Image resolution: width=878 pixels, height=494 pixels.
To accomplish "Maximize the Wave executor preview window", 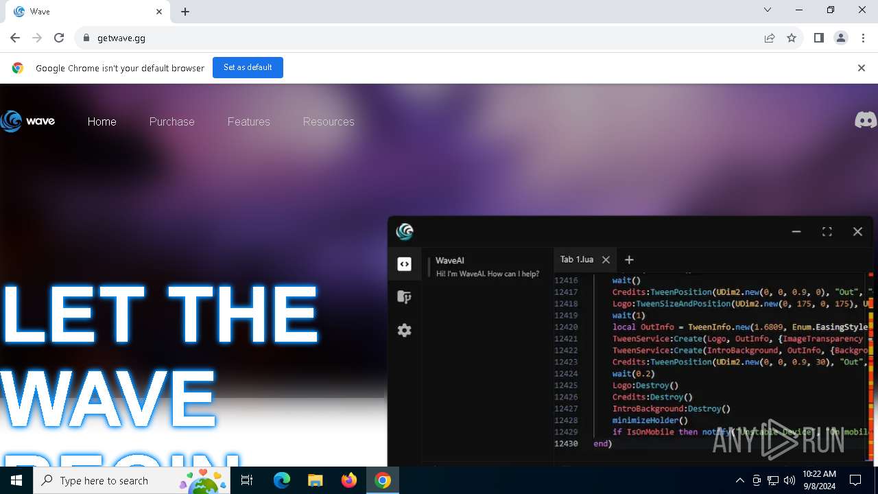I will pos(827,232).
